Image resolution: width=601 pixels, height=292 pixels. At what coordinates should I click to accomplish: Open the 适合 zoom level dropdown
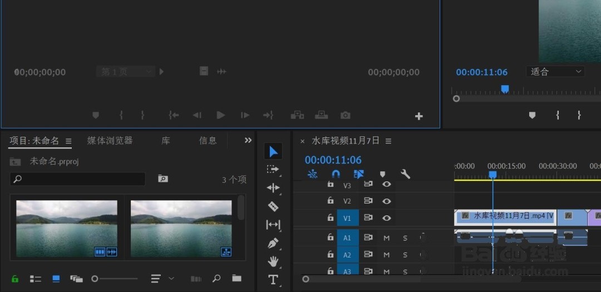point(555,72)
